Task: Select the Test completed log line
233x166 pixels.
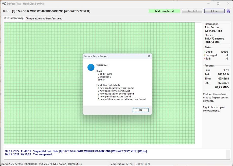Action: pos(28,155)
